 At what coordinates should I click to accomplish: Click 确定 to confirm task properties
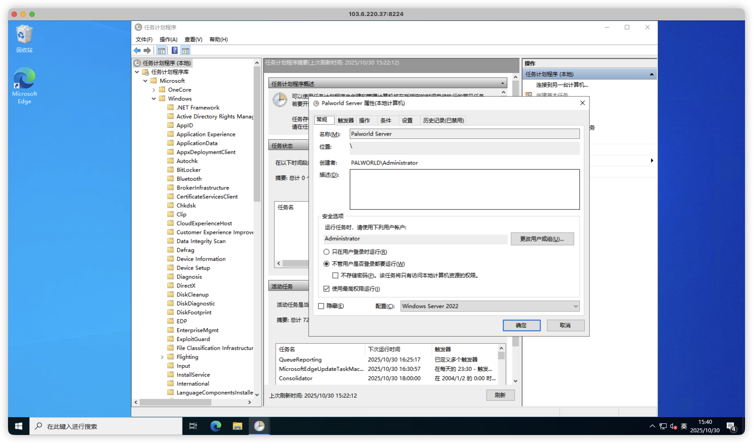coord(521,326)
